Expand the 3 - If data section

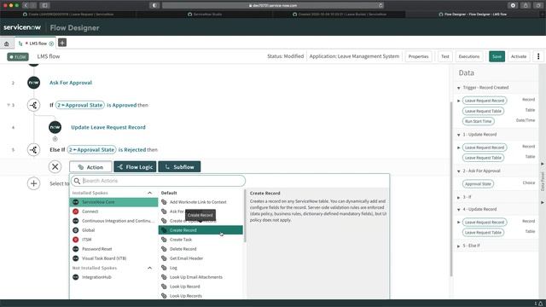tap(459, 197)
